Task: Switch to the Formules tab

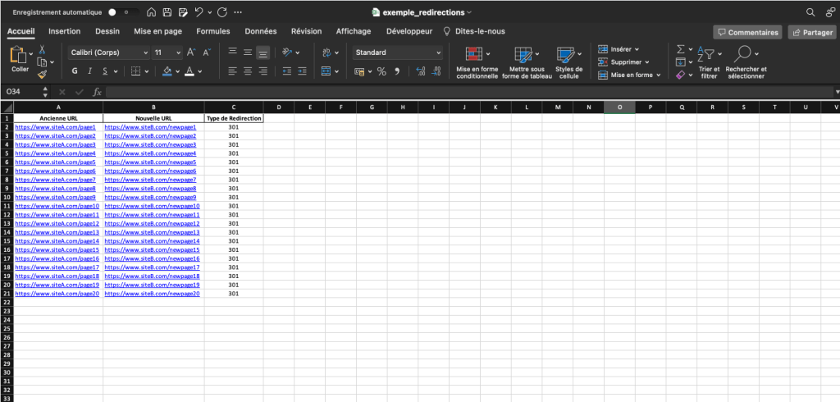Action: [x=213, y=32]
